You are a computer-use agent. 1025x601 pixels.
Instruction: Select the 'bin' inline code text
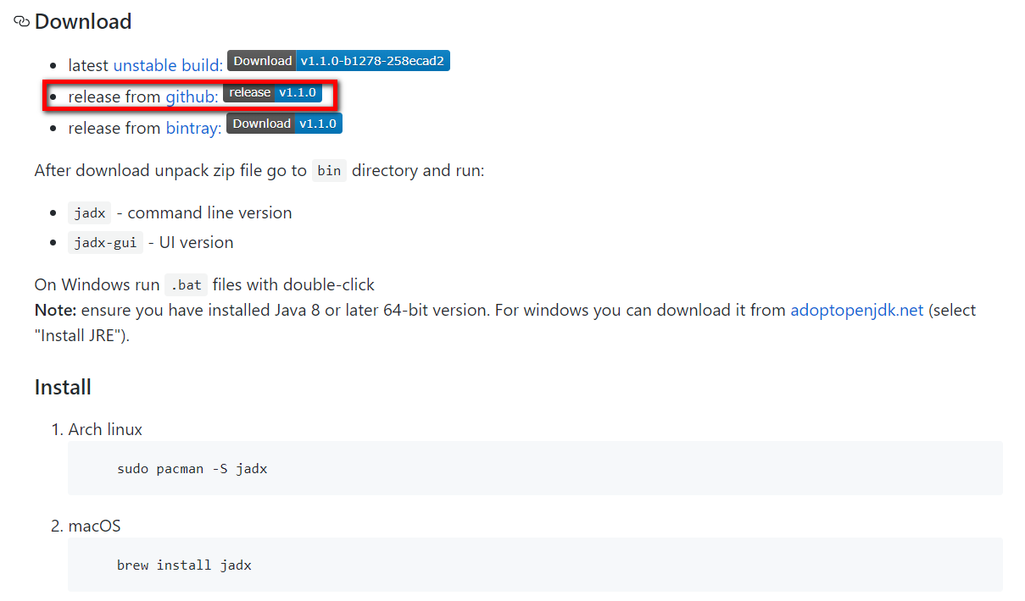coord(329,171)
